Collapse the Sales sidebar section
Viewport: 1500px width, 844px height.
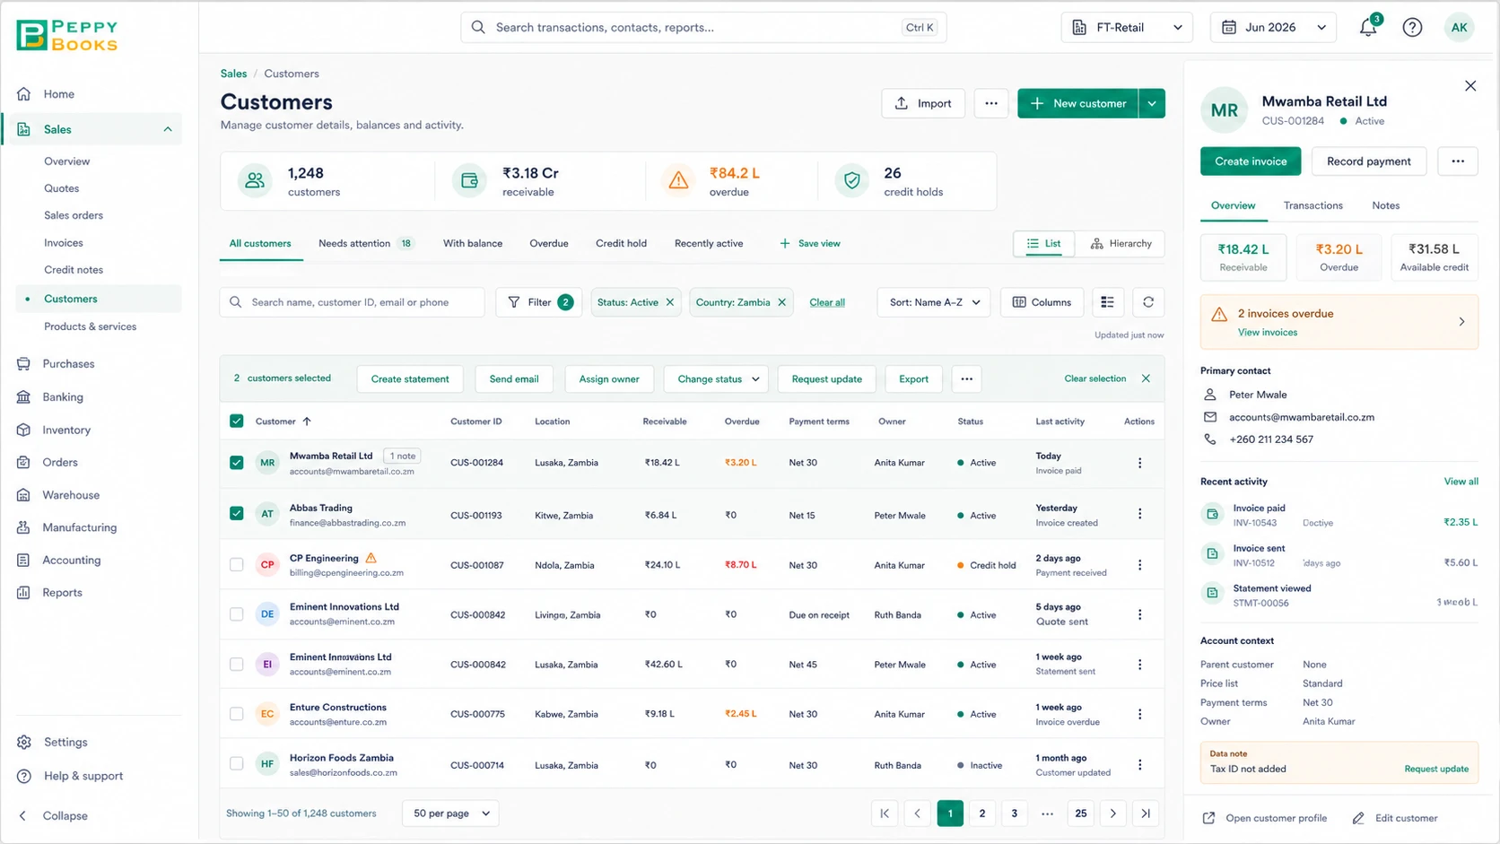pyautogui.click(x=168, y=129)
